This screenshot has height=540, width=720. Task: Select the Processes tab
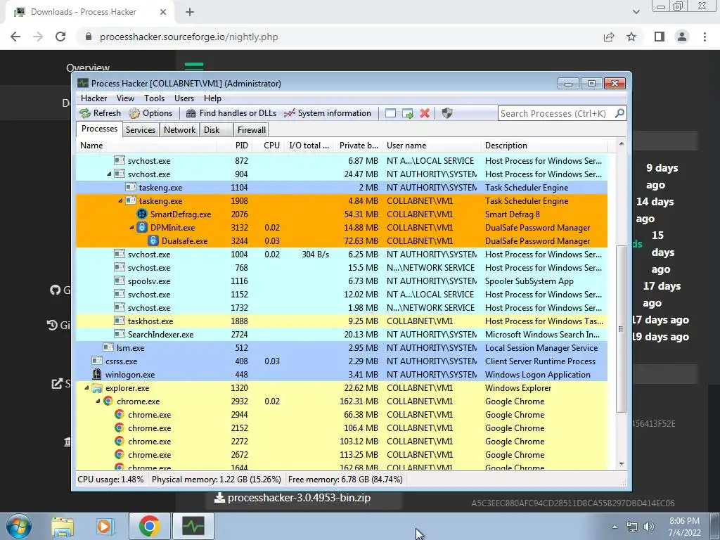[x=99, y=129]
